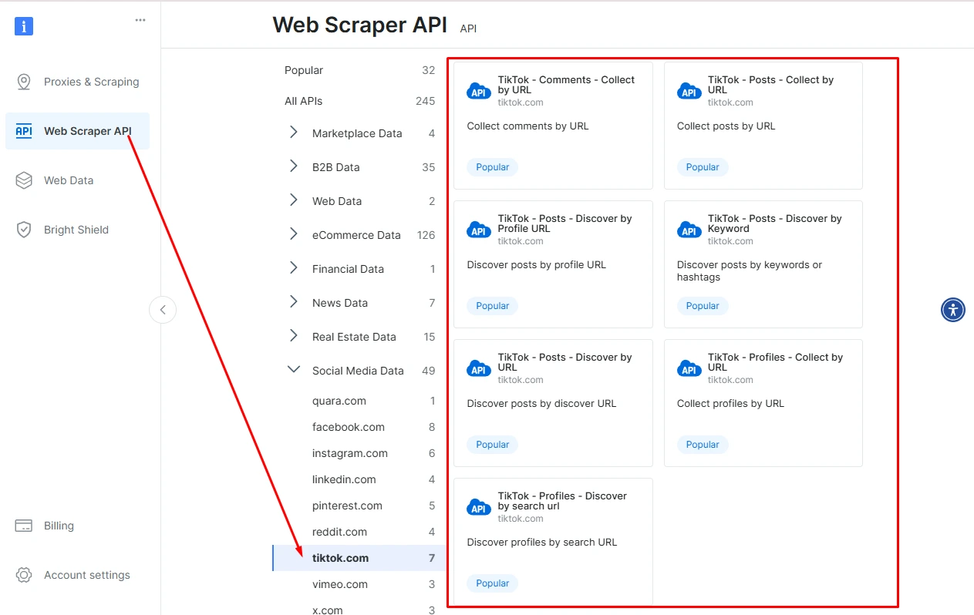974x615 pixels.
Task: Collapse the Social Media Data category
Action: [x=294, y=370]
